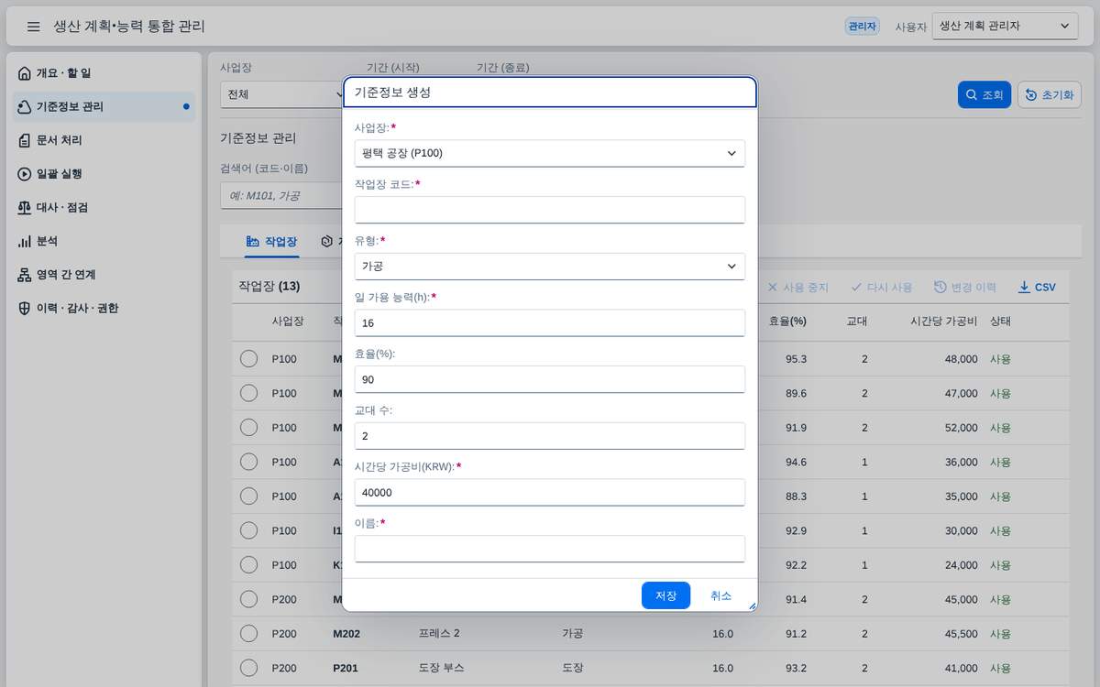
Task: Open the hamburger navigation menu
Action: (34, 27)
